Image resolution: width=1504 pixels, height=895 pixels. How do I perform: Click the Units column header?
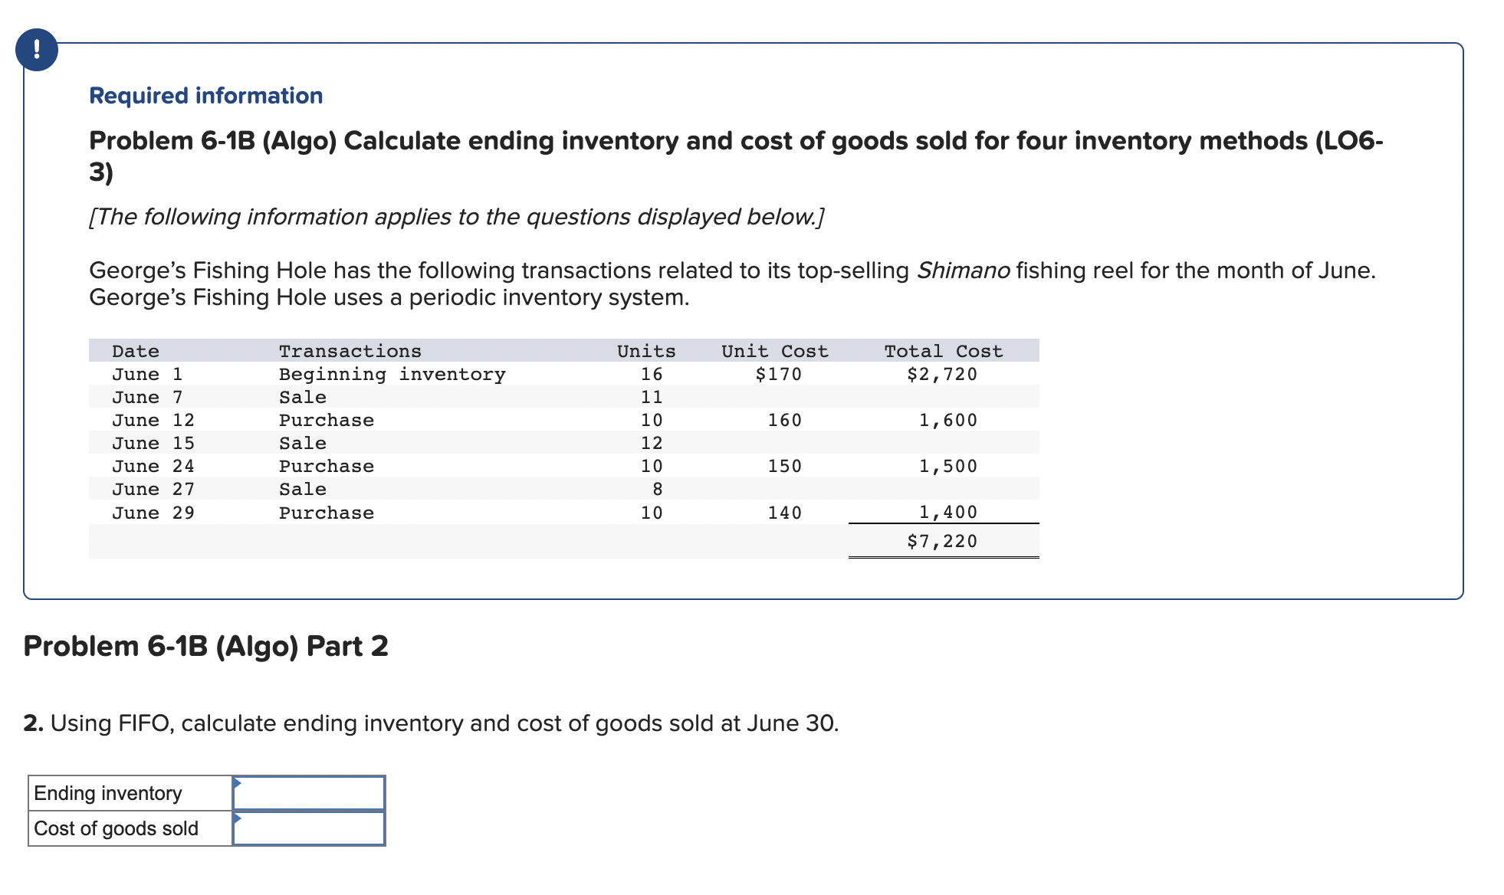646,350
